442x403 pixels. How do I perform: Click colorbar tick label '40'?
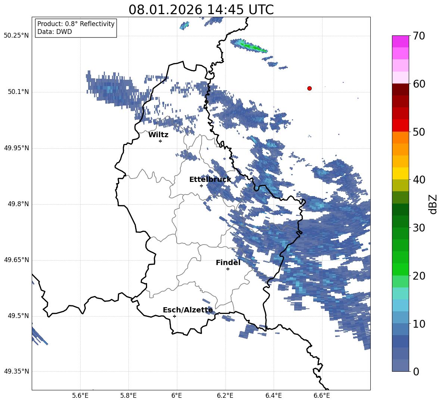point(419,180)
